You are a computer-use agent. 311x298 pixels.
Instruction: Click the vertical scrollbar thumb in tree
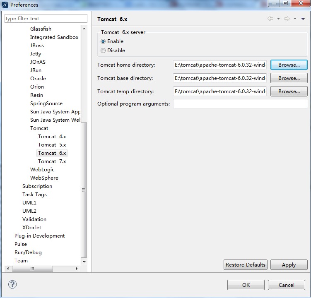84,190
